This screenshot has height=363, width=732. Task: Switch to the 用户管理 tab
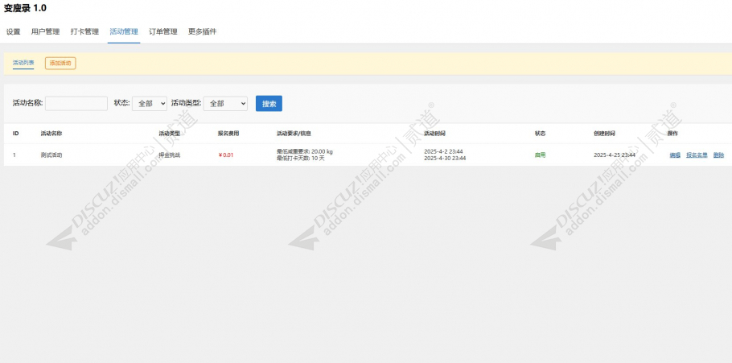(x=45, y=31)
